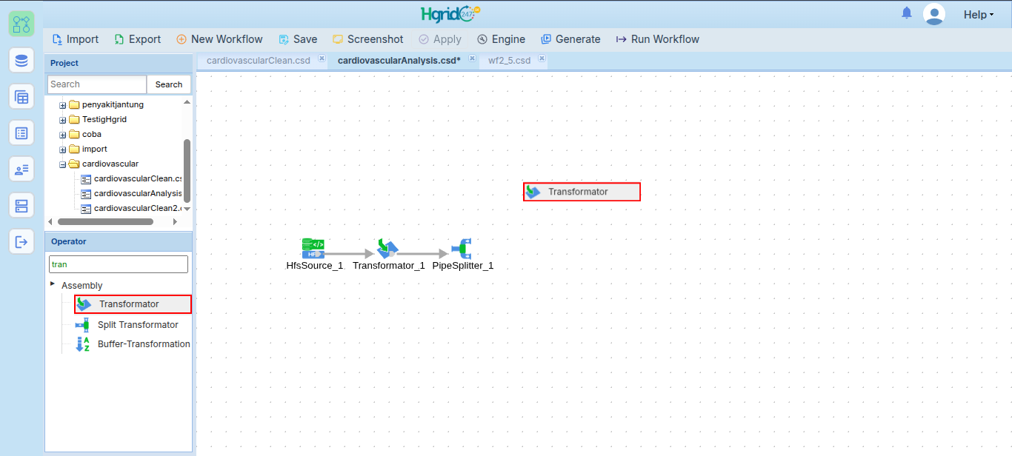Switch to cardiovascularClean.csd tab
The height and width of the screenshot is (456, 1012).
pyautogui.click(x=259, y=61)
